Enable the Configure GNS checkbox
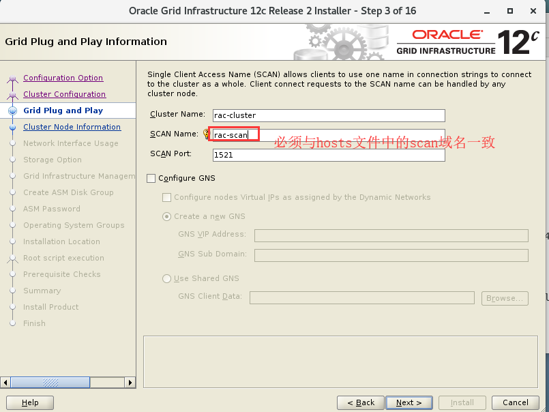The image size is (549, 412). click(x=151, y=178)
